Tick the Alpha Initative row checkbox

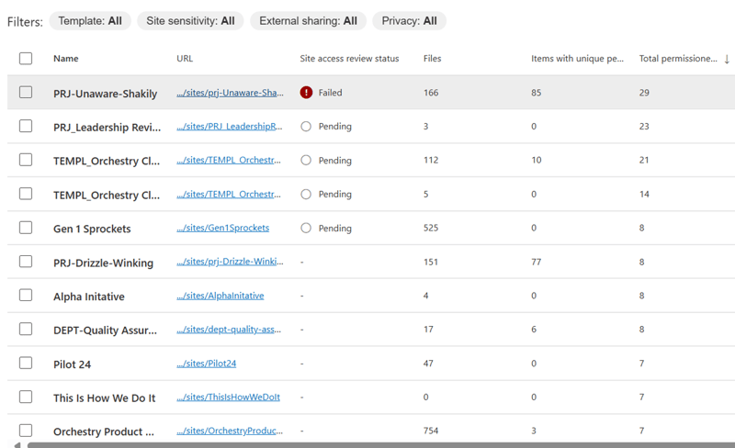(26, 296)
